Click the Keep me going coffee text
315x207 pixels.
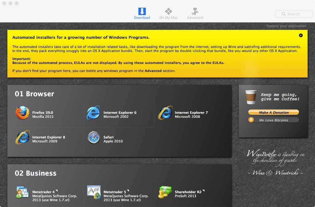280,97
